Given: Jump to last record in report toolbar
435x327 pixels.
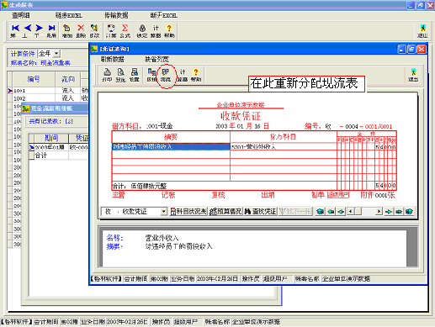Looking at the screenshot, I should pyautogui.click(x=51, y=30).
